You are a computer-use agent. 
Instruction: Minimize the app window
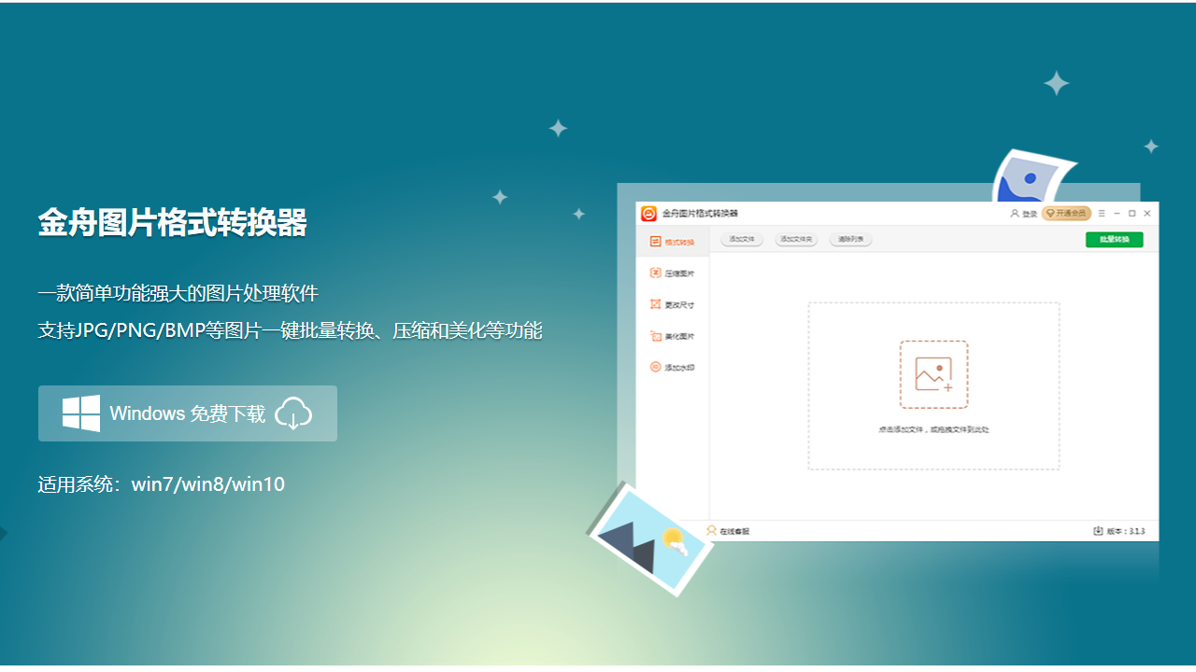point(1118,214)
